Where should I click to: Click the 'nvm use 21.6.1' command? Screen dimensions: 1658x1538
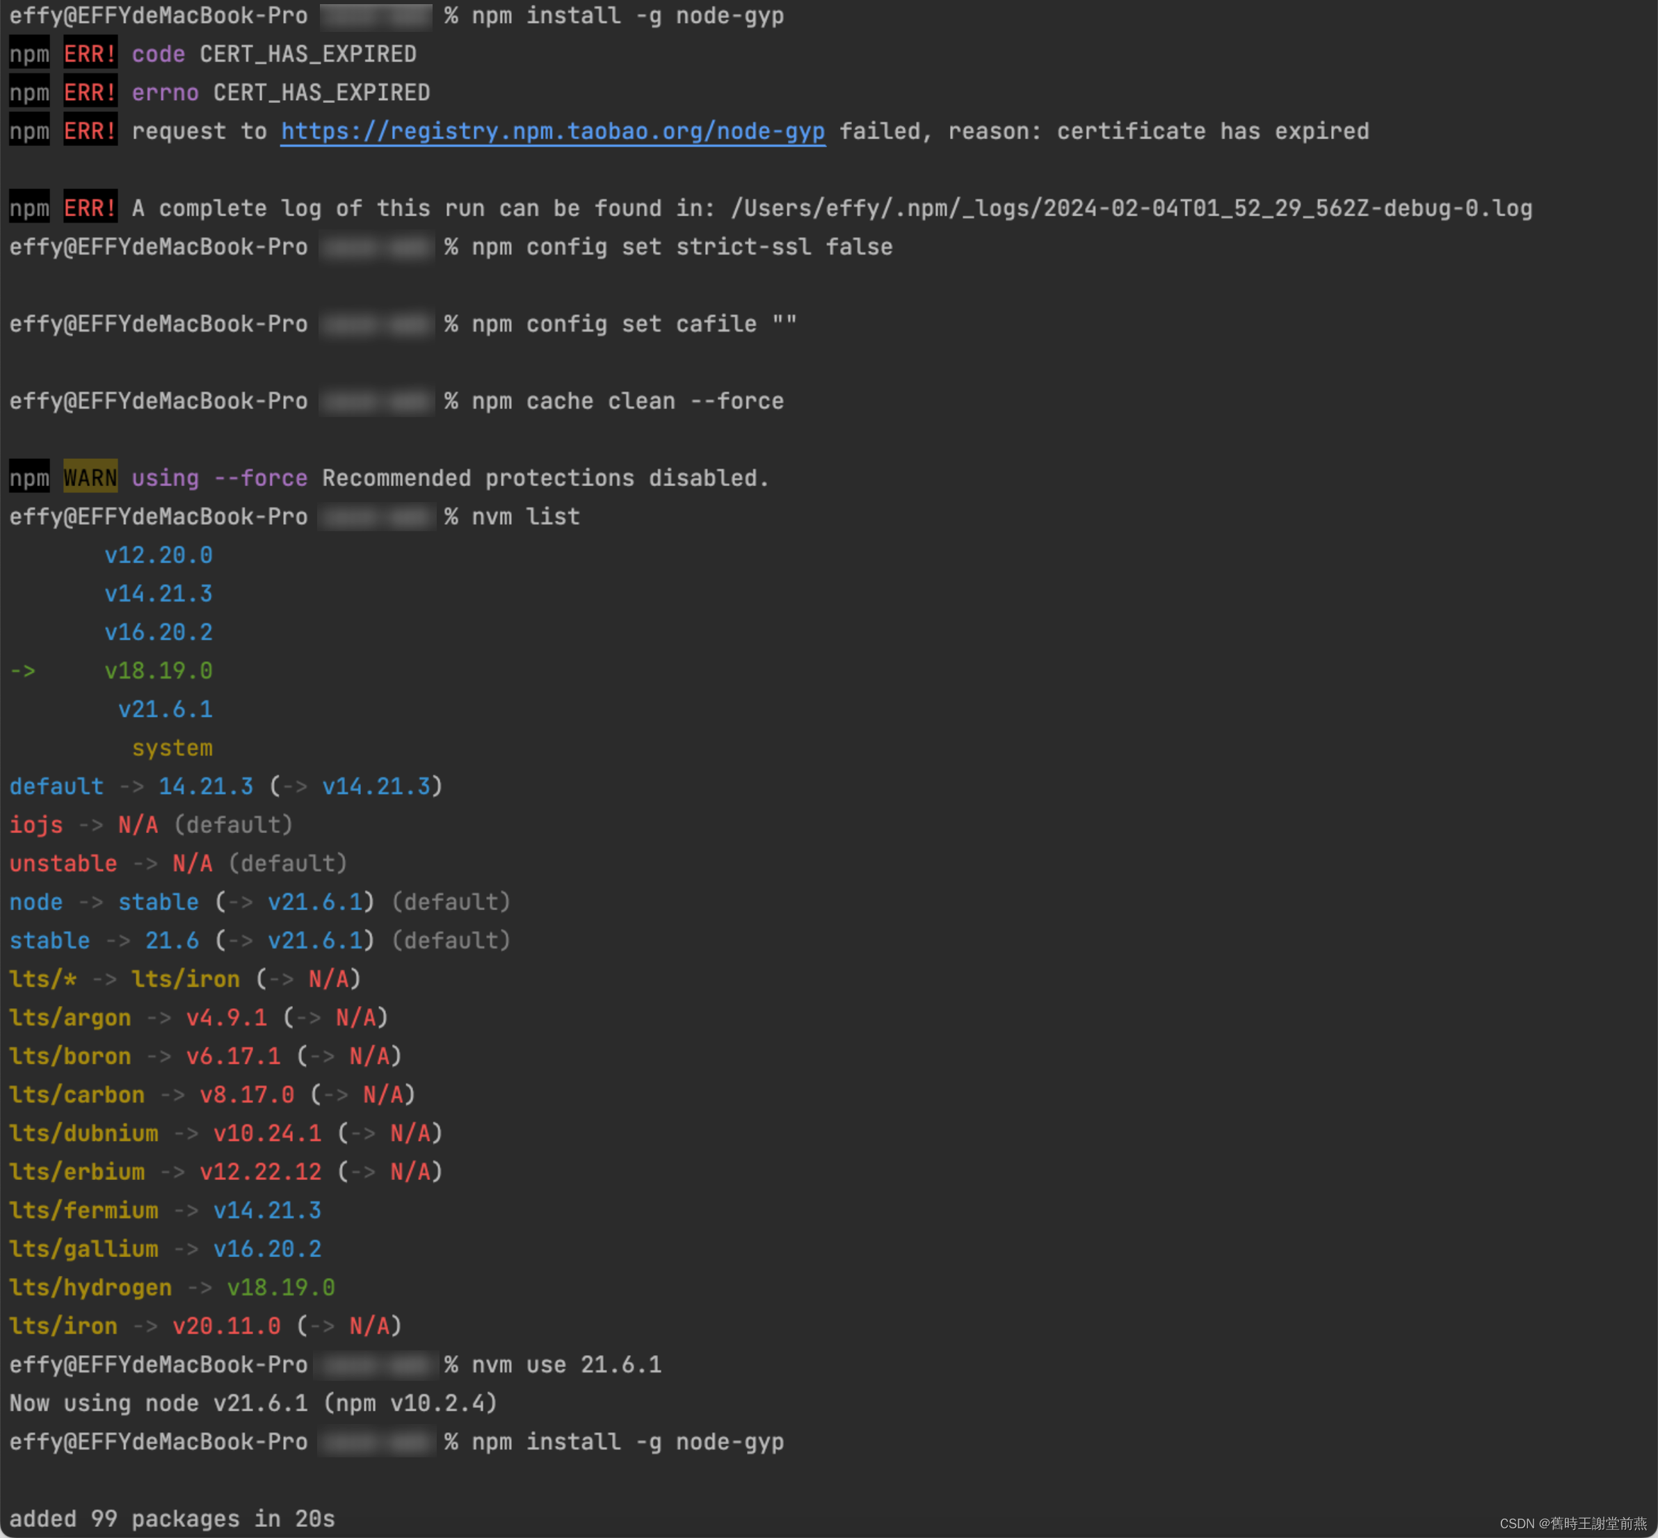pos(566,1365)
